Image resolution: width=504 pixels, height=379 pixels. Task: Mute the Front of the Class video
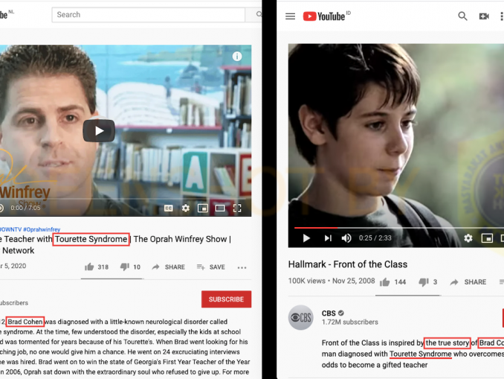pyautogui.click(x=346, y=238)
